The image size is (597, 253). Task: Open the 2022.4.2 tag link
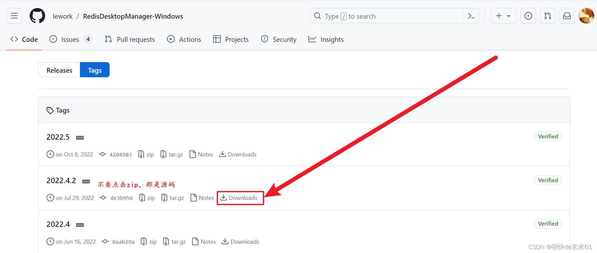(61, 181)
